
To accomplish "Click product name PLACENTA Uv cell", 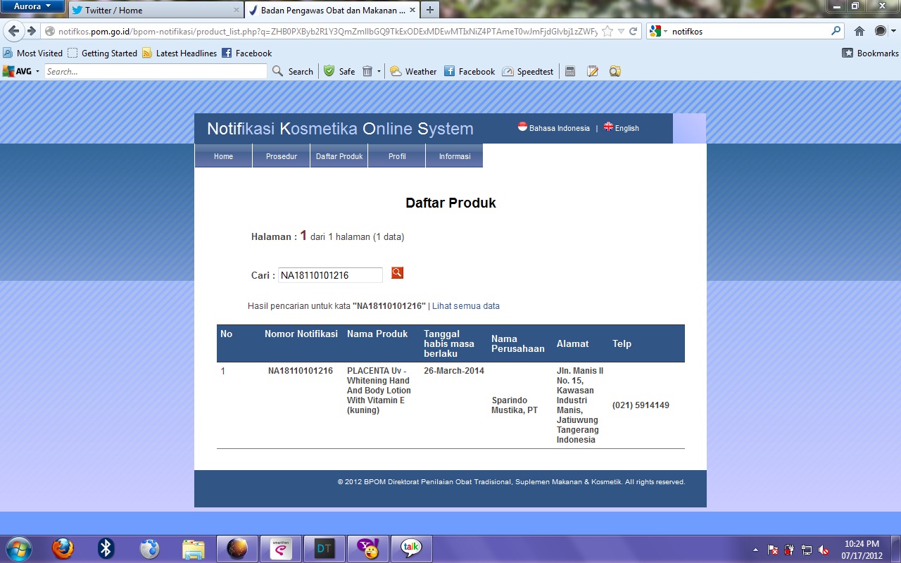I will (x=379, y=391).
